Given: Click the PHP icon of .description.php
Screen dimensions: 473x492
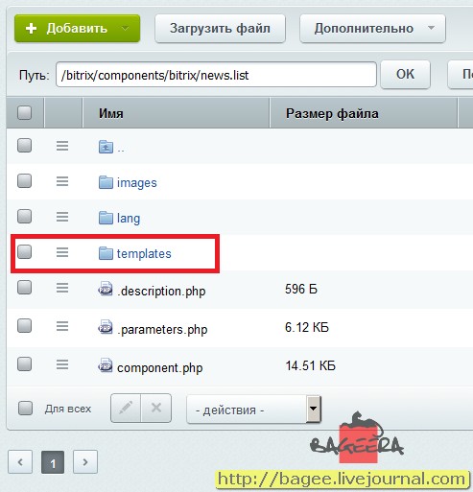Looking at the screenshot, I should (x=106, y=289).
